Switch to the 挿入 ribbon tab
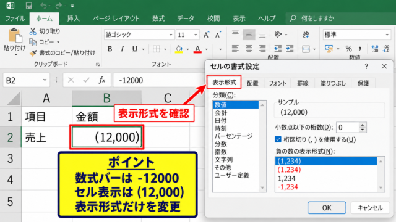This screenshot has height=222, width=396. coord(73,18)
